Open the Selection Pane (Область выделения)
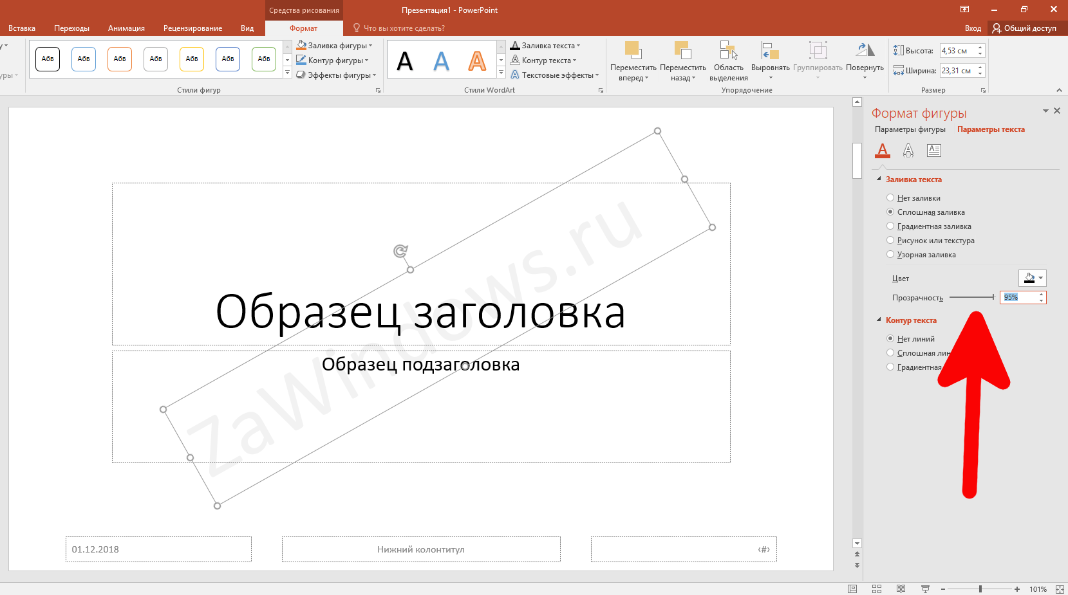The width and height of the screenshot is (1068, 595). (728, 51)
